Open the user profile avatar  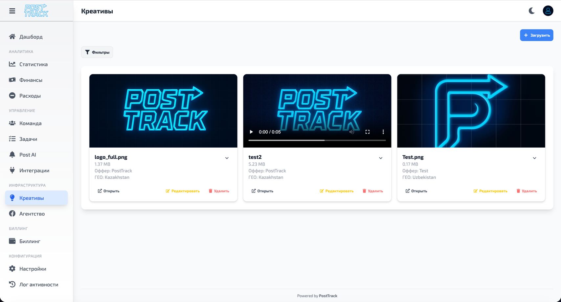pos(548,11)
